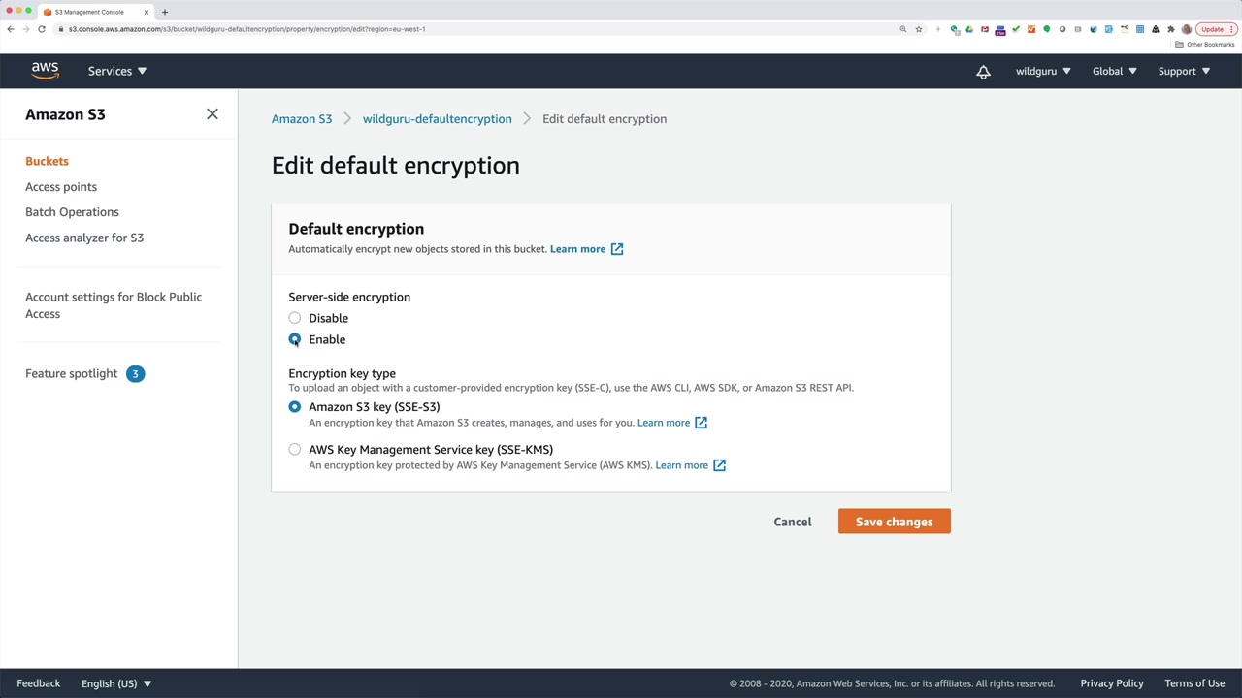Expand the Global region dropdown
Screen dimensions: 1242x698
click(x=1114, y=71)
